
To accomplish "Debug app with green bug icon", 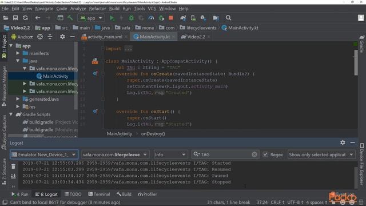I will tap(131, 18).
